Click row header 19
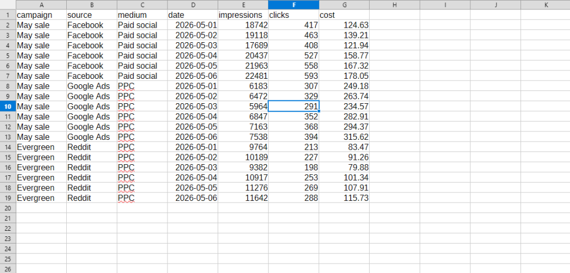 click(8, 198)
